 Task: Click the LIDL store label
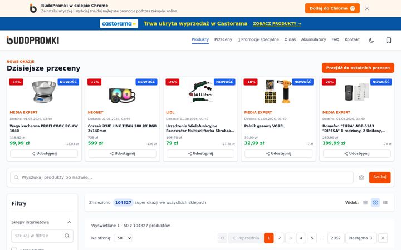(170, 112)
